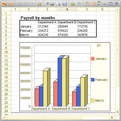Click the blue February legend swatch
The image size is (121, 121).
[93, 80]
